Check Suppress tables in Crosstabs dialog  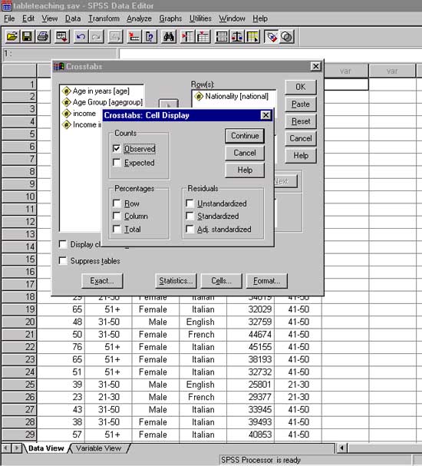click(x=63, y=261)
